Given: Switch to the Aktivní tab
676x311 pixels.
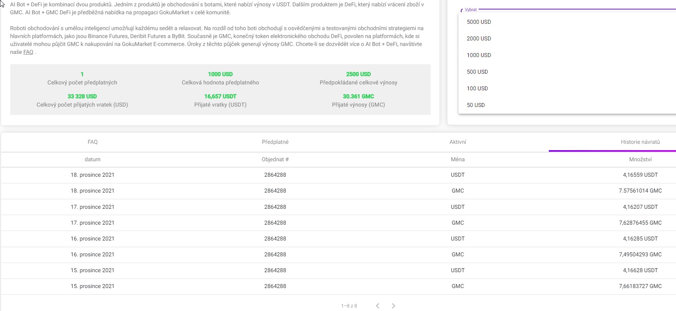Looking at the screenshot, I should pos(458,142).
